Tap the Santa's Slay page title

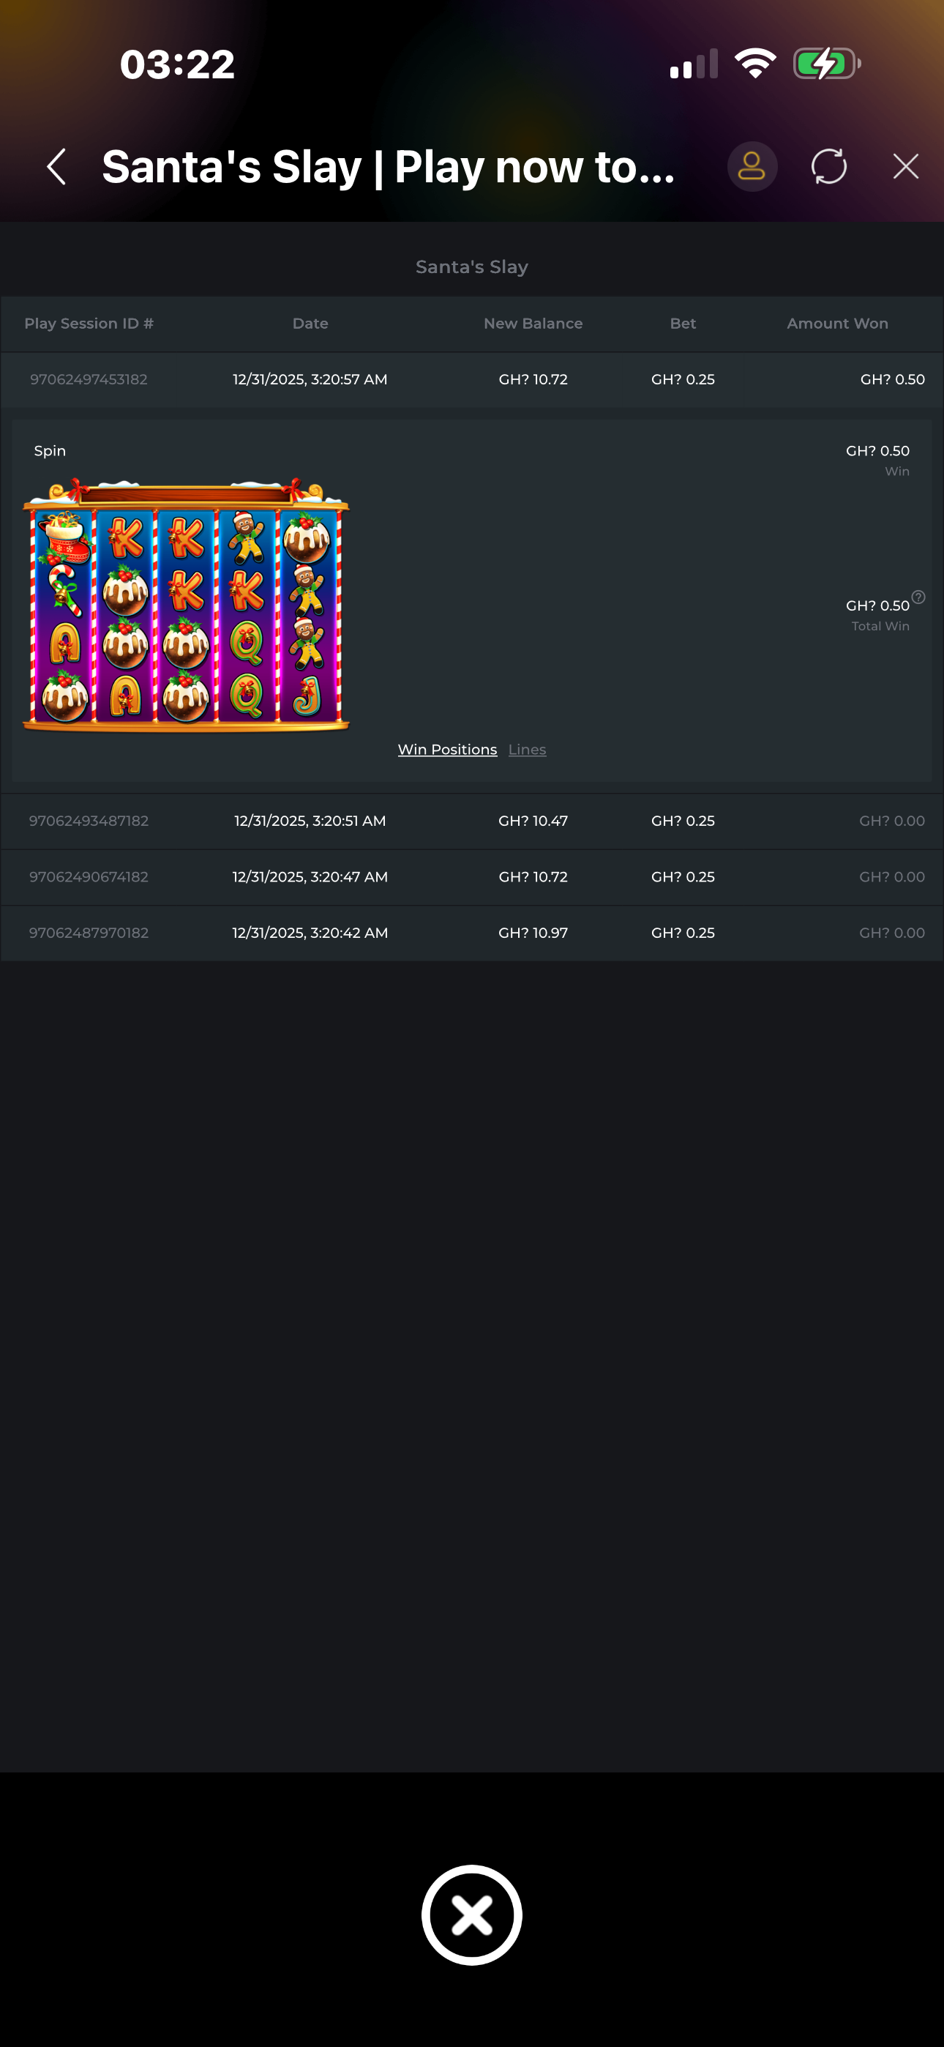coord(471,267)
